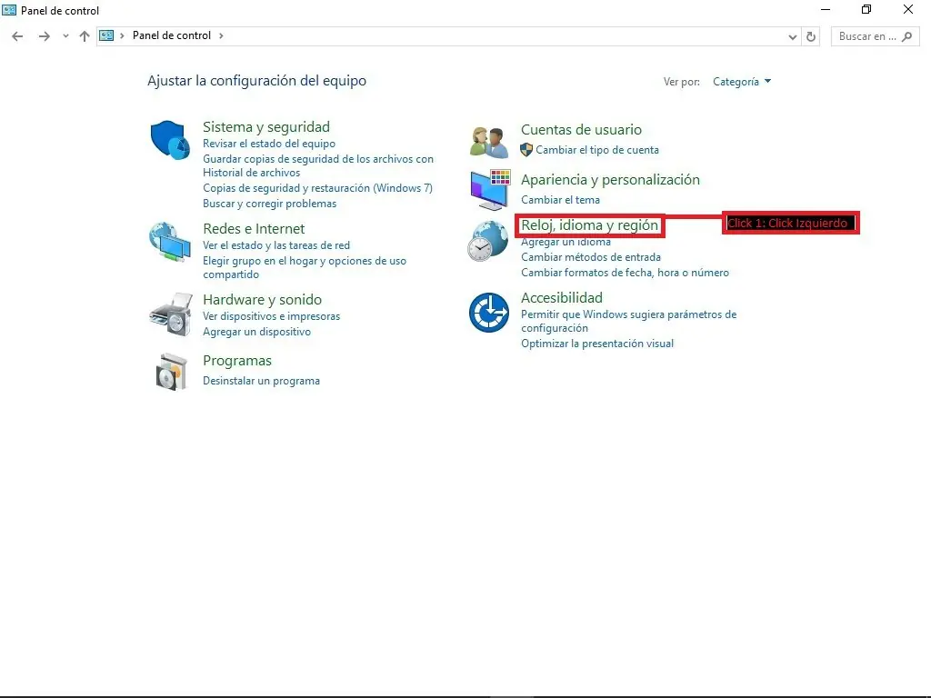Open Cambiar formatos de fecha, hora o número

(625, 273)
